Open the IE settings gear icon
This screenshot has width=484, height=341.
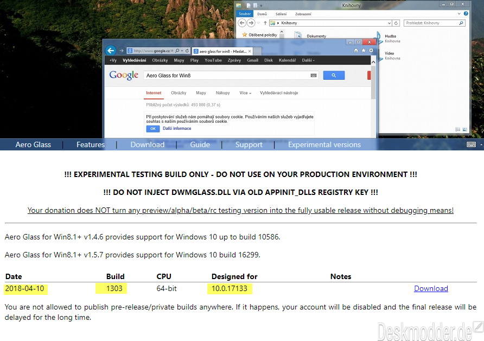(371, 50)
